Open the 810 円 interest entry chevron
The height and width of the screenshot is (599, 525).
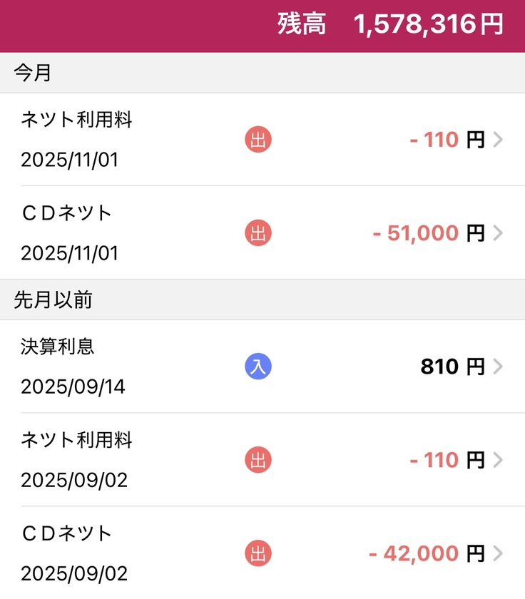[498, 367]
